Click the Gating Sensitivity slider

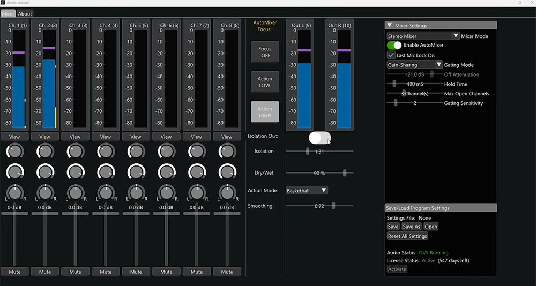(415, 103)
